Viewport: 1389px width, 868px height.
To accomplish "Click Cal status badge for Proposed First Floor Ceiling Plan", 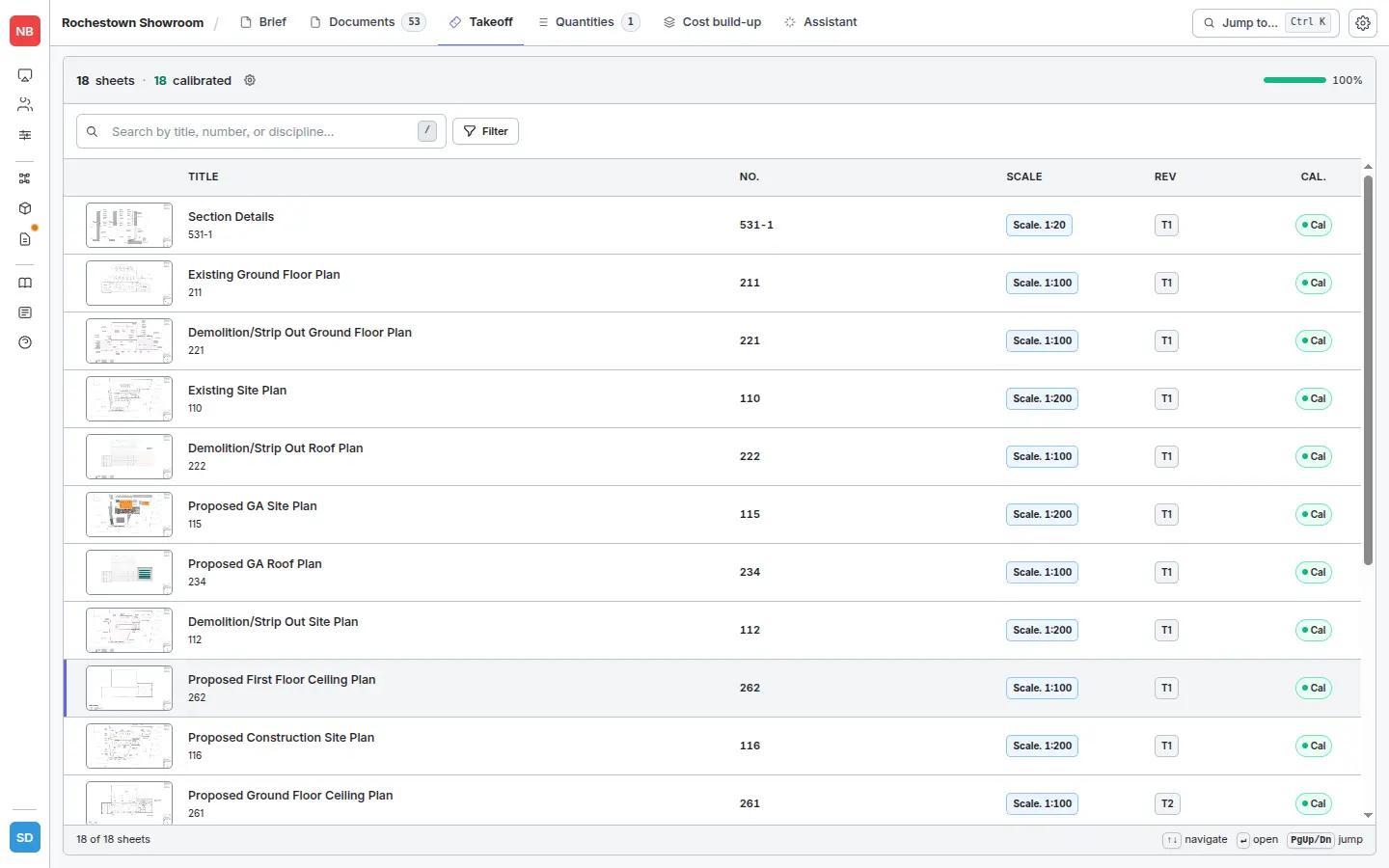I will (x=1313, y=688).
